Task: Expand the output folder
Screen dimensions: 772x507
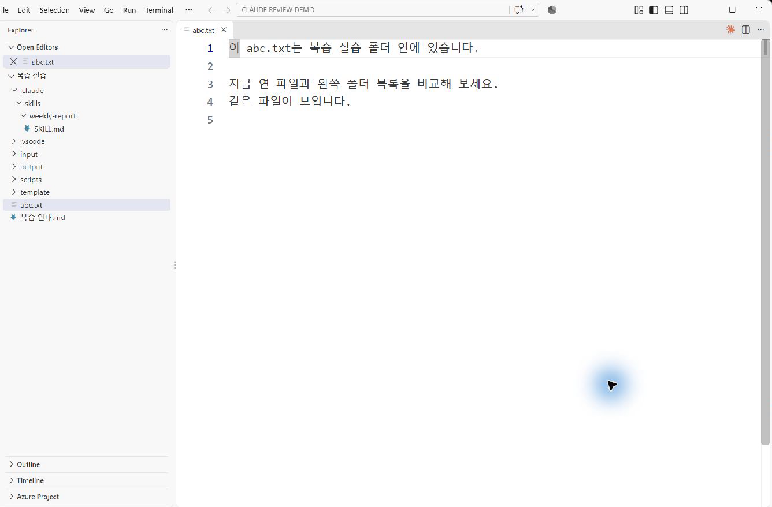Action: tap(14, 167)
